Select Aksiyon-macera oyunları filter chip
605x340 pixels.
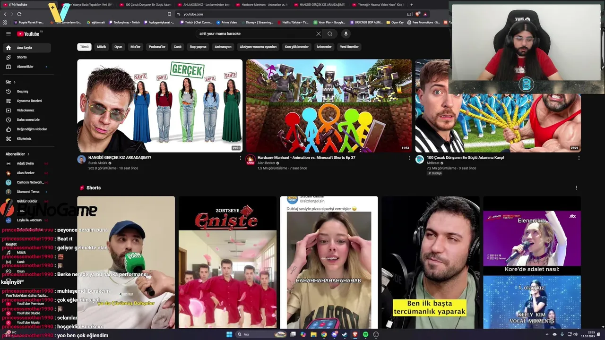258,47
